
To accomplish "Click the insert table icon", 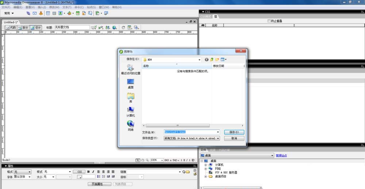I will [48, 13].
